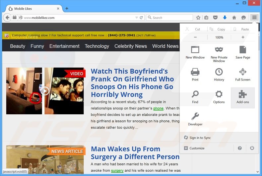Open a new tab with plus button
This screenshot has height=176, width=262.
(67, 9)
